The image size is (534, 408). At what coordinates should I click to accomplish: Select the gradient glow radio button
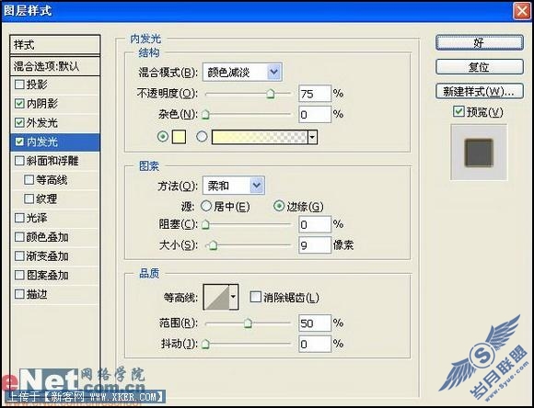(x=202, y=137)
